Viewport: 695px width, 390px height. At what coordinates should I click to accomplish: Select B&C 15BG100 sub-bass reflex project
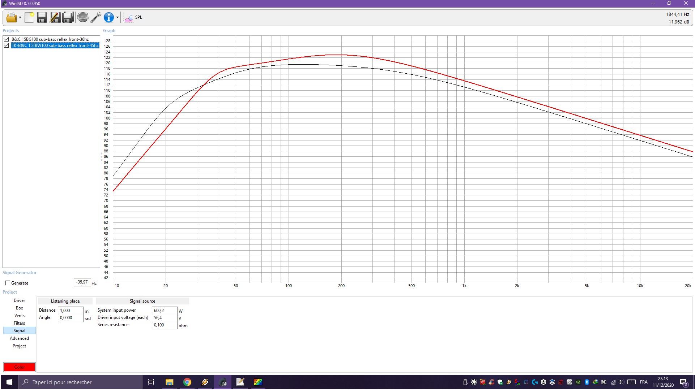[x=50, y=39]
